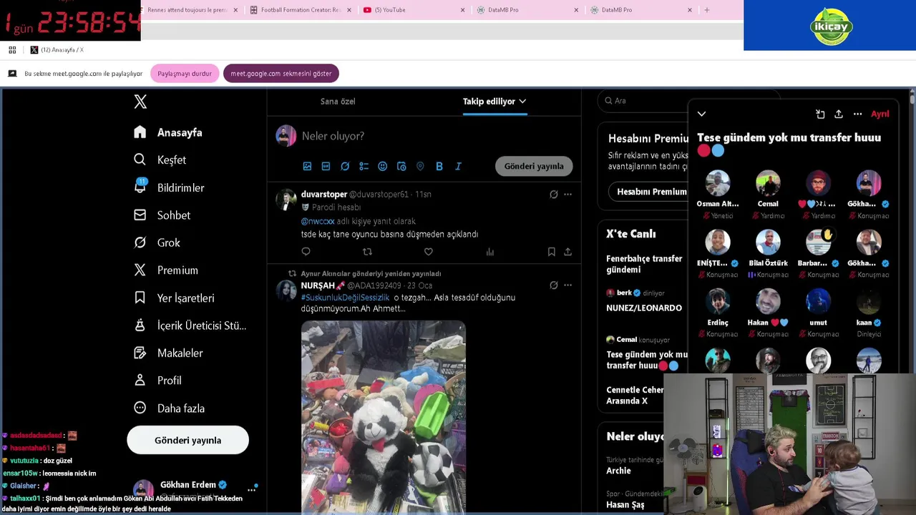916x515 pixels.
Task: Reply to duvarstoper post
Action: tap(306, 252)
